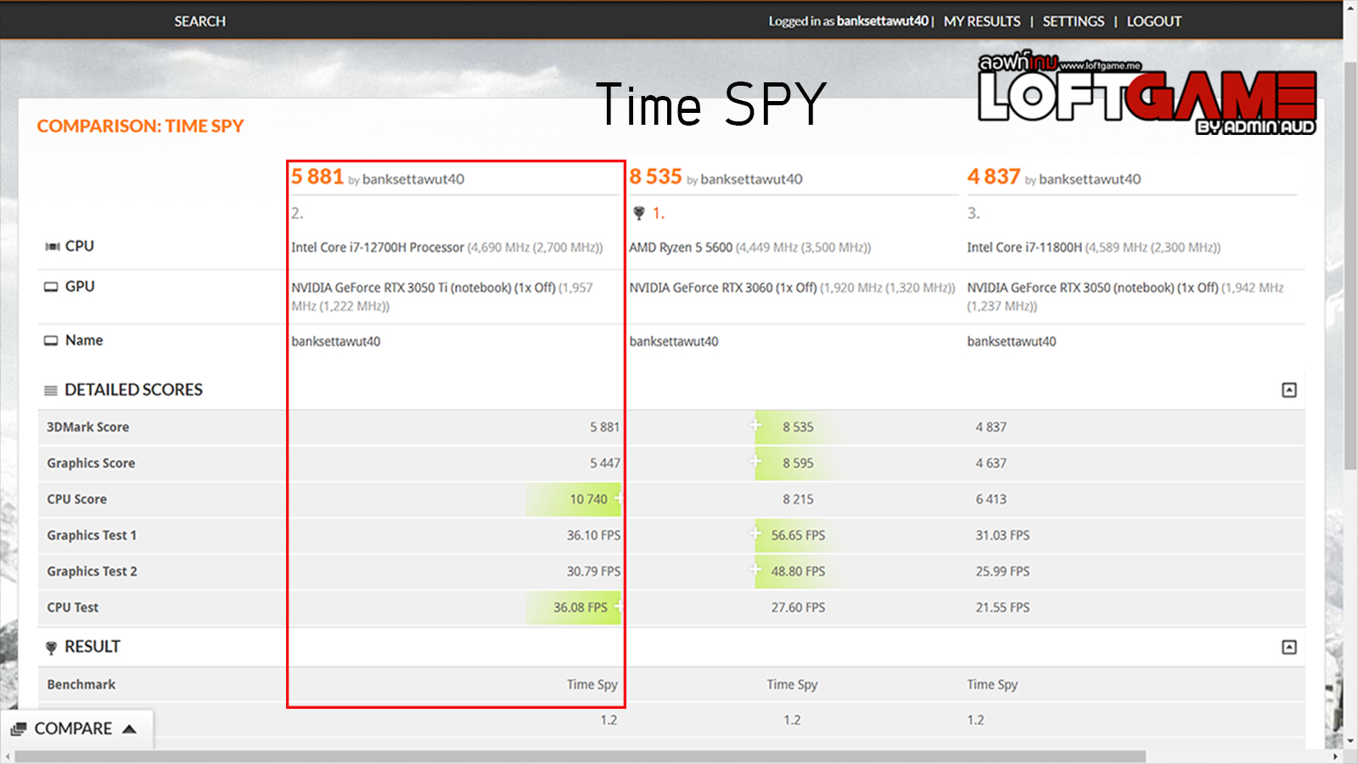Click Graphics Test 2 value 48.80 FPS
This screenshot has height=764, width=1358.
click(x=798, y=571)
